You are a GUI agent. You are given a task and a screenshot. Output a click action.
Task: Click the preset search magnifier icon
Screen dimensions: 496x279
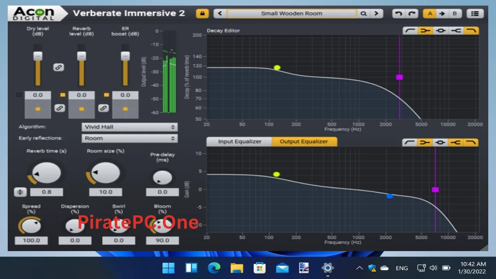point(363,14)
